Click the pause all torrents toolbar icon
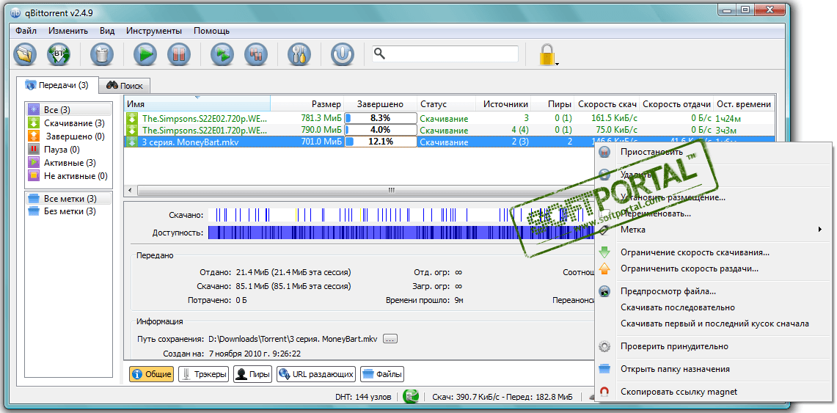 pyautogui.click(x=255, y=54)
